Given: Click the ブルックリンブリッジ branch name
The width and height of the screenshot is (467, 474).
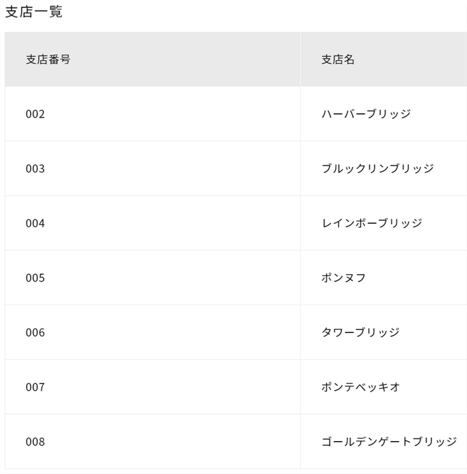Looking at the screenshot, I should [377, 169].
